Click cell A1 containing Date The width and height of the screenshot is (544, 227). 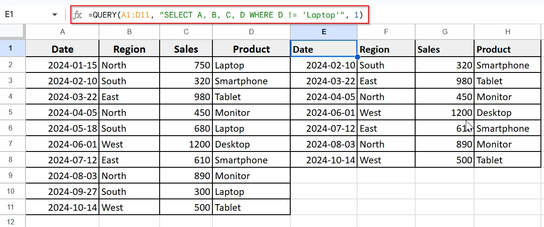pos(62,49)
